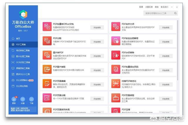Click 开始使用 for PDF水印移除

tap(166, 56)
